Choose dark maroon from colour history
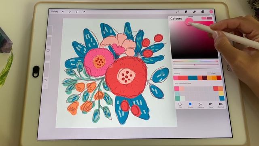The width and height of the screenshot is (259, 146). tap(205, 78)
